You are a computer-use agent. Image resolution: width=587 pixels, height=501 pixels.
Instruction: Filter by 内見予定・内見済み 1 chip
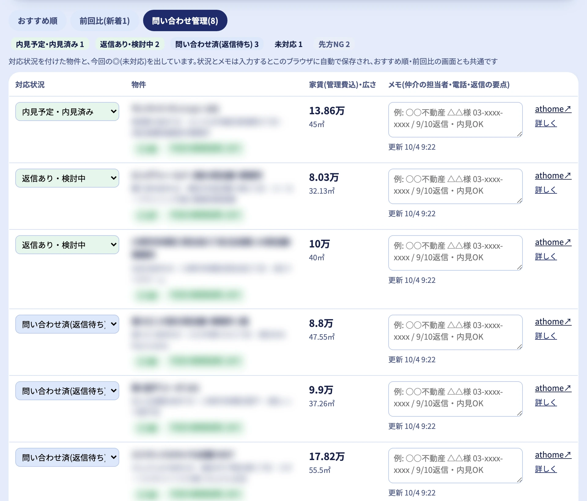50,44
